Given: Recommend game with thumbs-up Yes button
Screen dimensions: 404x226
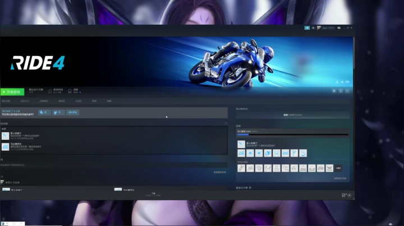Looking at the screenshot, I should click(x=44, y=112).
